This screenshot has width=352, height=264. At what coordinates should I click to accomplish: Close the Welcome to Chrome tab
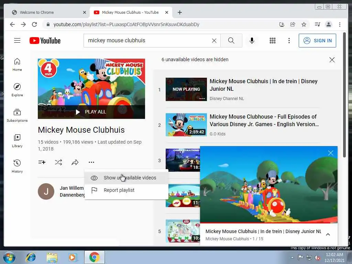click(85, 12)
